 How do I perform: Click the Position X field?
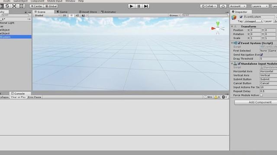click(x=255, y=30)
